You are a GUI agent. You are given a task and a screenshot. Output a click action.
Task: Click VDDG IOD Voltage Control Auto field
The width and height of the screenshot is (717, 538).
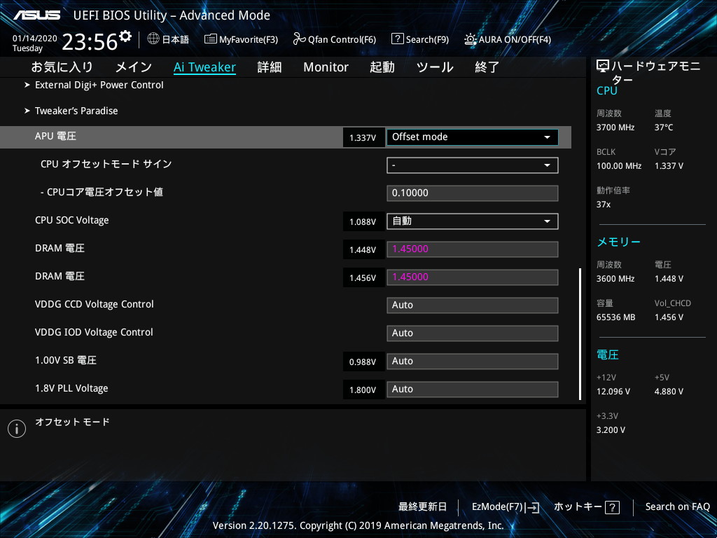(x=473, y=333)
